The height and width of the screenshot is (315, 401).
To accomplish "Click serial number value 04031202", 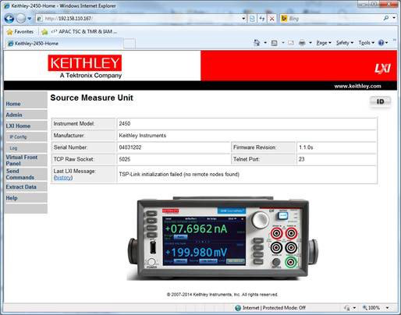I will click(130, 147).
